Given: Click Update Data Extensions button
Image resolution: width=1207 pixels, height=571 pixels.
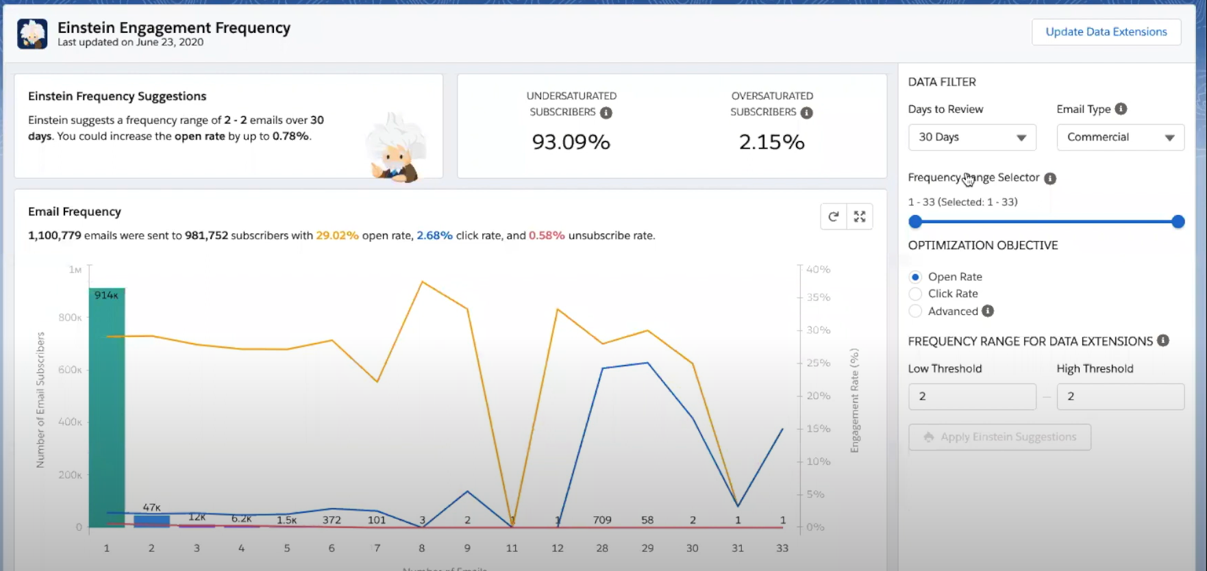Looking at the screenshot, I should coord(1106,32).
